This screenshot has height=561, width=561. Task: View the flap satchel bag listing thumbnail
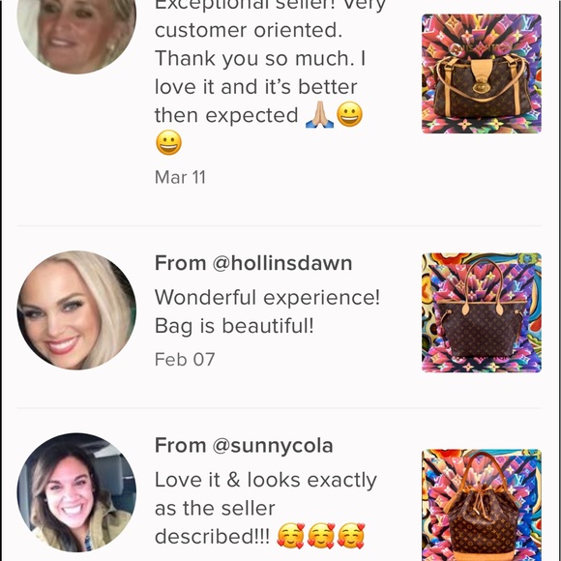[482, 74]
